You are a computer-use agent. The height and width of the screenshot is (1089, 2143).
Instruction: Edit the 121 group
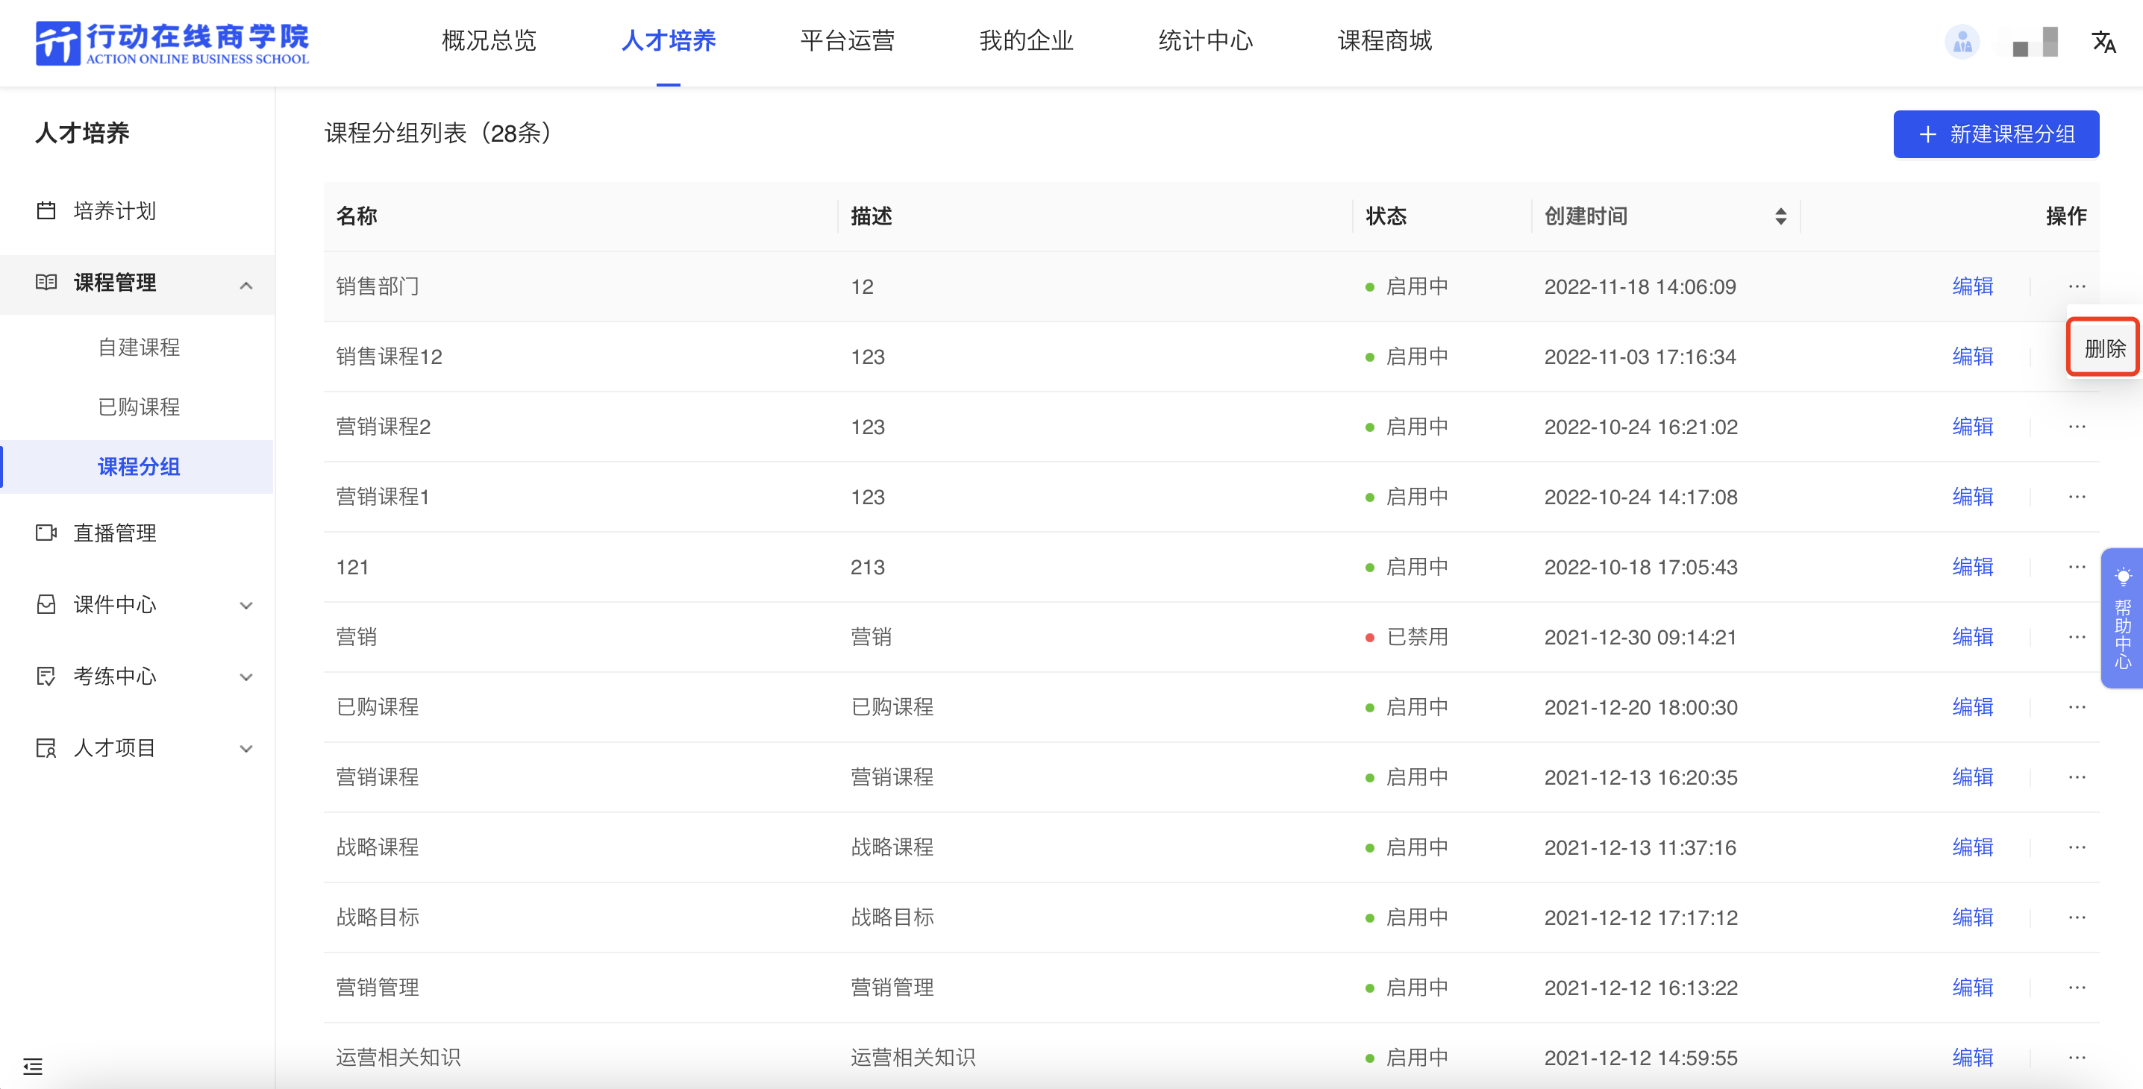[x=1972, y=567]
